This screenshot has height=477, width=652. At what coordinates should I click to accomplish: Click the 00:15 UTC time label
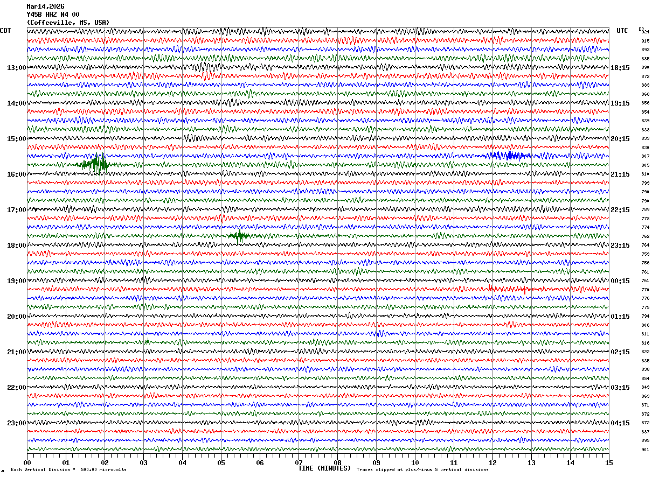click(620, 281)
